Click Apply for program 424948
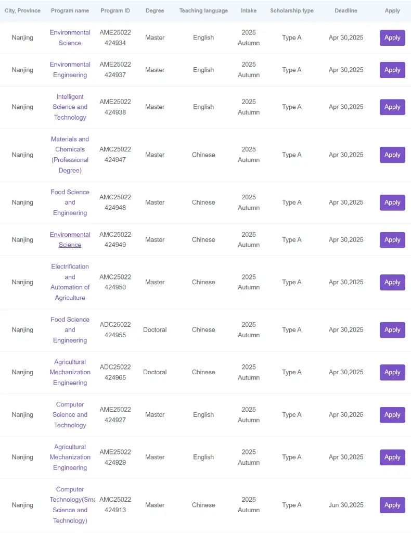The width and height of the screenshot is (411, 533). point(392,202)
